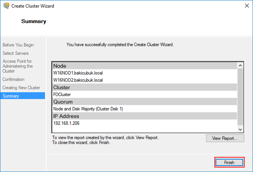Click the Summary page heading

(34, 21)
